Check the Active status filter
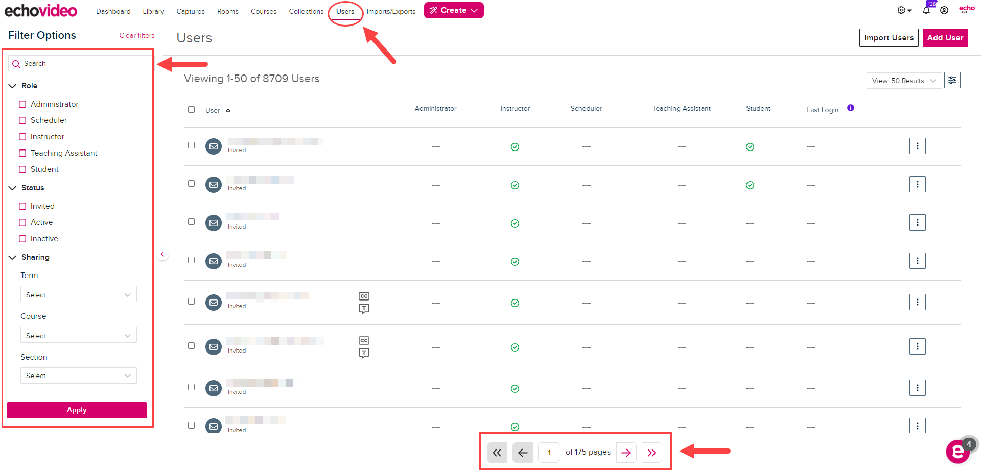This screenshot has width=981, height=475. [x=22, y=222]
